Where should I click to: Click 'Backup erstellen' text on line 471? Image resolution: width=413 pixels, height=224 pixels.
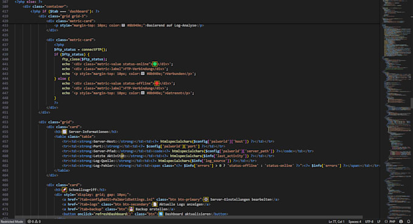coord(151,209)
